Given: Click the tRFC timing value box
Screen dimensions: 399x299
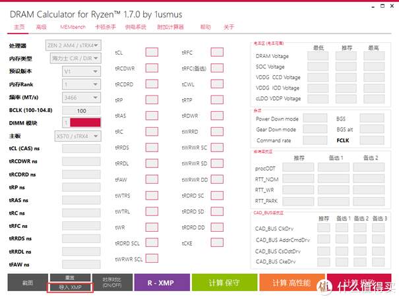Looking at the screenshot, I should point(217,52).
